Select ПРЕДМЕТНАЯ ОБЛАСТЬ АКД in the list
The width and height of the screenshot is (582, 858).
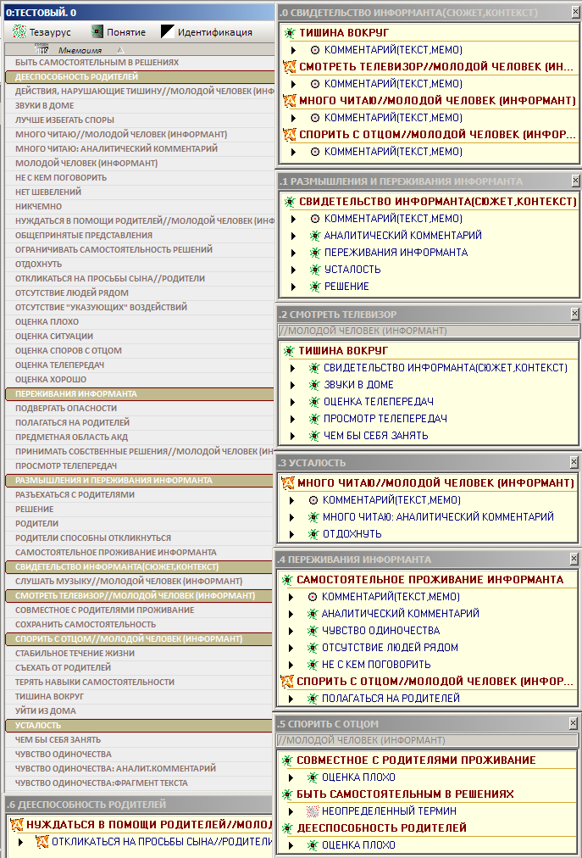click(x=140, y=437)
